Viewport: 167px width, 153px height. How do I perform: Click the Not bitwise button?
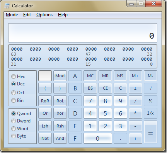click(45, 138)
